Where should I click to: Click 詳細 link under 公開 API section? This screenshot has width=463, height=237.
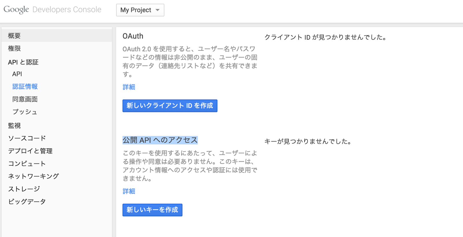(x=129, y=191)
